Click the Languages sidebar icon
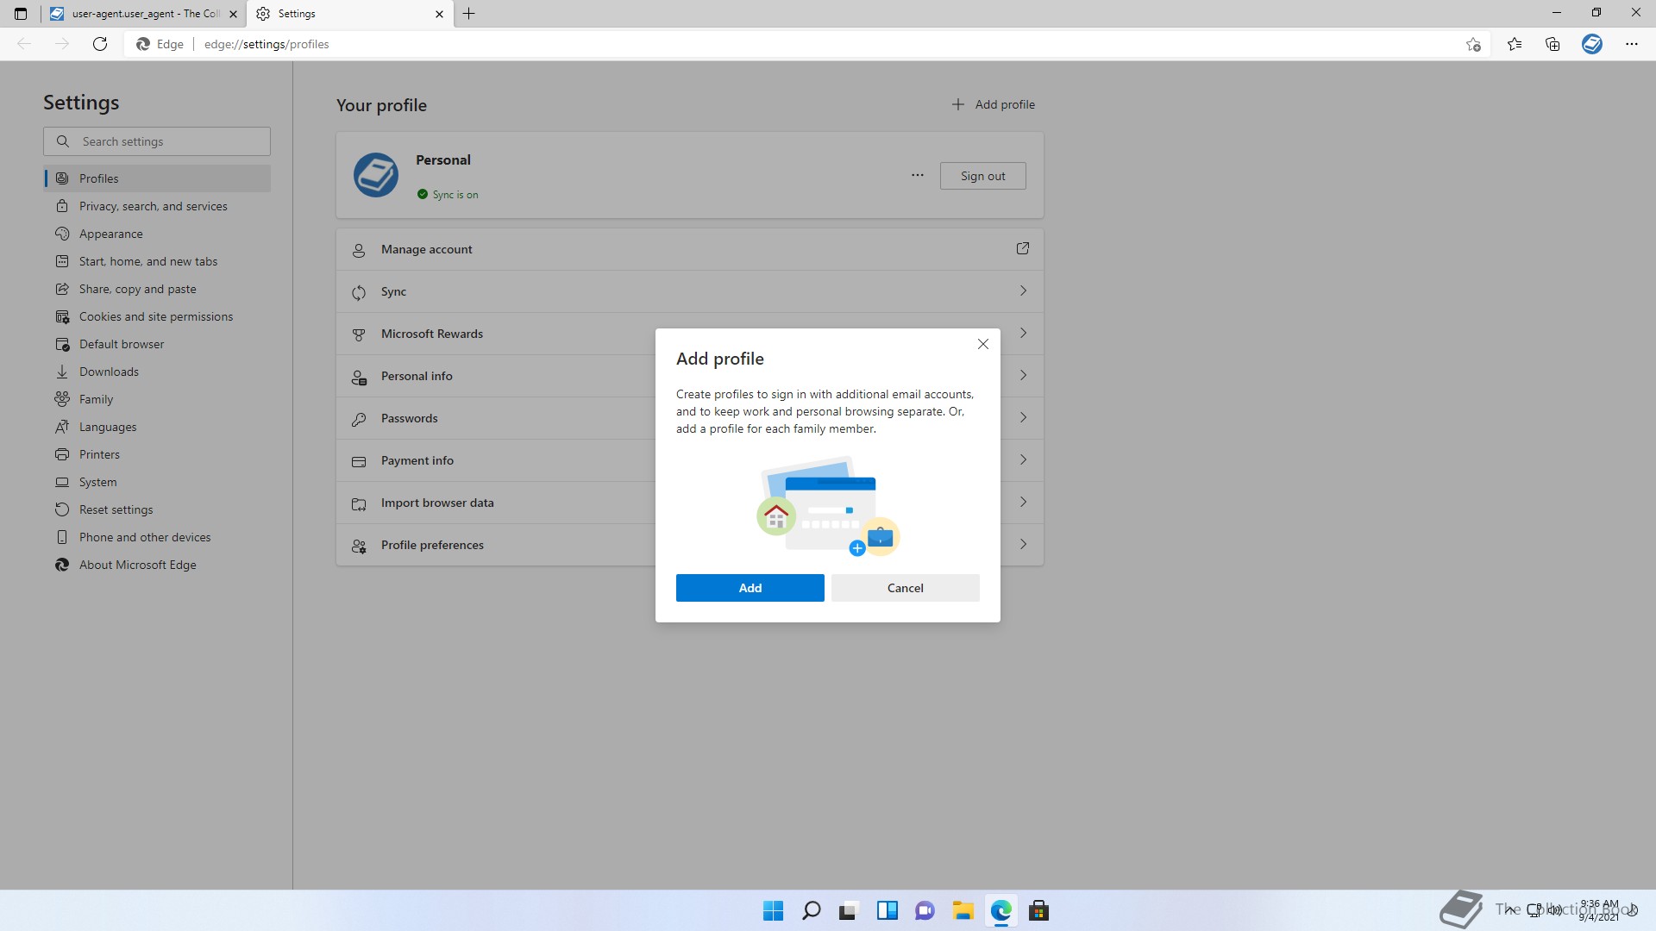The width and height of the screenshot is (1656, 931). pos(62,427)
